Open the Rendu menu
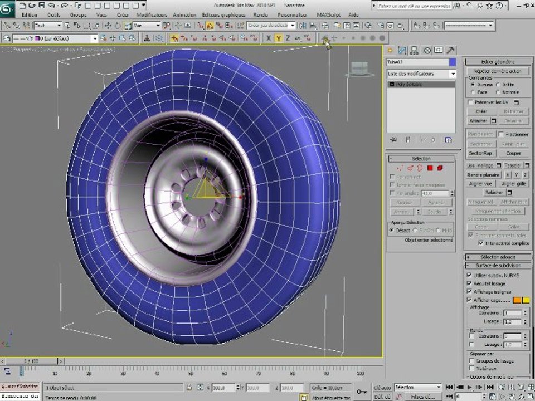The image size is (535, 401). [x=260, y=15]
